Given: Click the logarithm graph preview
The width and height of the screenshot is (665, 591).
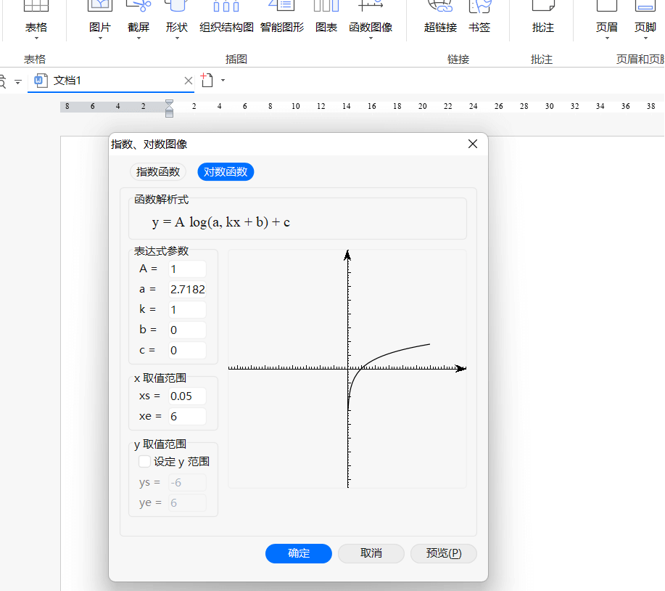Looking at the screenshot, I should click(x=347, y=369).
